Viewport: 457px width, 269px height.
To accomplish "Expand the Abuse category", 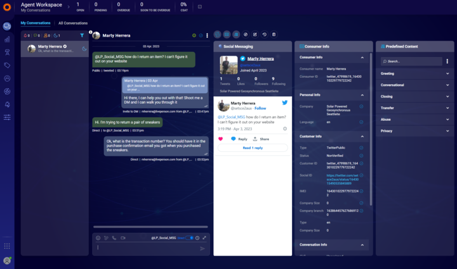I will pyautogui.click(x=414, y=120).
